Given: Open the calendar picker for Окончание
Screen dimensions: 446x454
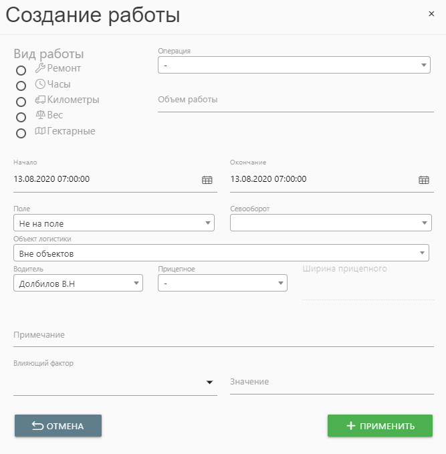Looking at the screenshot, I should (424, 180).
